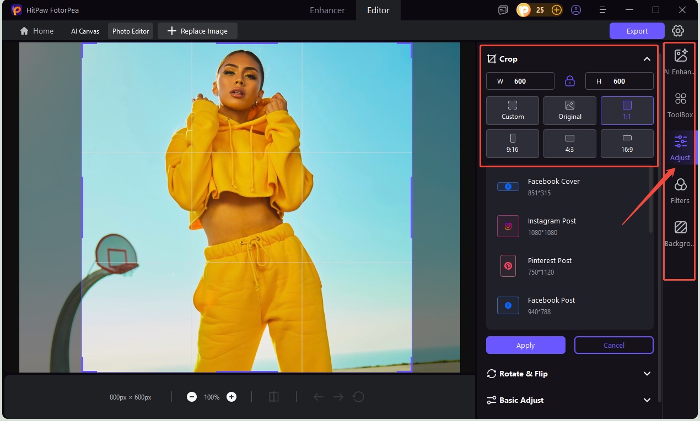Apply the current crop
The width and height of the screenshot is (700, 421).
[x=525, y=345]
